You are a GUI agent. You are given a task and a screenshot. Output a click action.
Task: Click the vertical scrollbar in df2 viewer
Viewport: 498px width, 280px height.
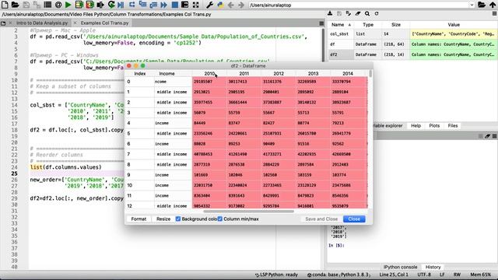click(370, 73)
